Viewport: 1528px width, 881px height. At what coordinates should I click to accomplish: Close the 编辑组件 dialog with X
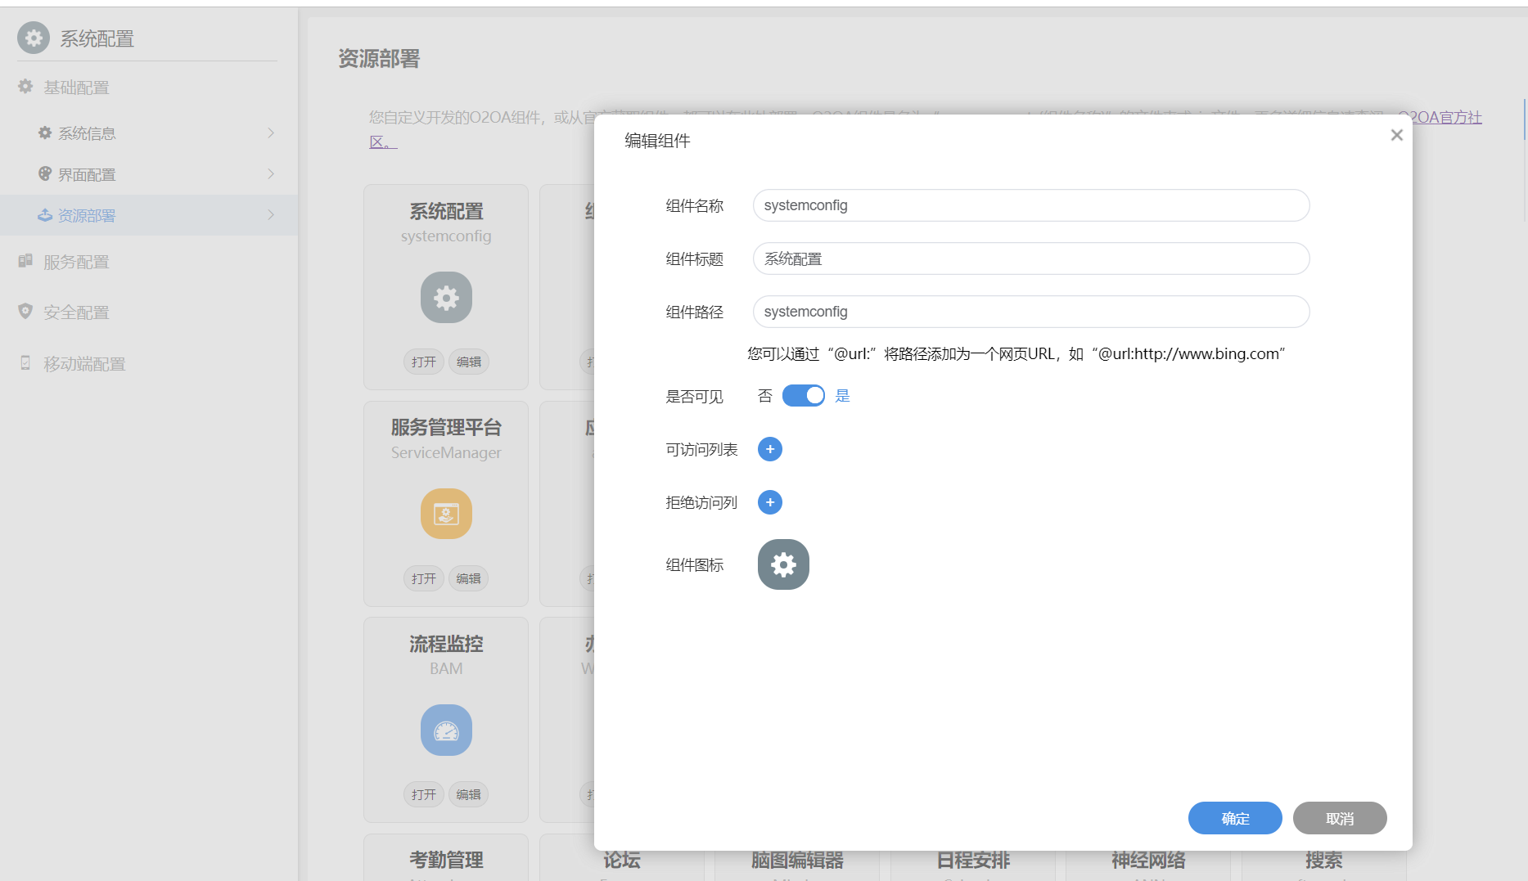pyautogui.click(x=1396, y=135)
